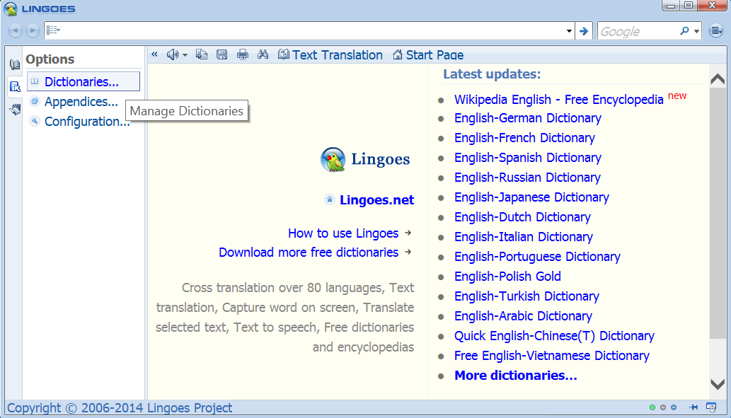Open the English-Spanish Dictionary link

(528, 158)
